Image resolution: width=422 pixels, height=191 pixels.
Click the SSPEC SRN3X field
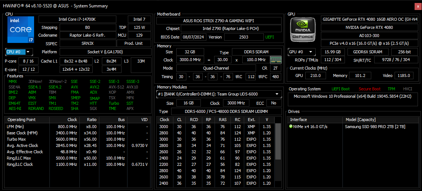tap(88, 44)
